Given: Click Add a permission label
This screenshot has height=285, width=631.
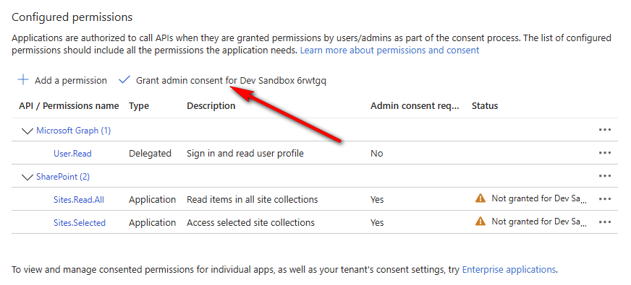Looking at the screenshot, I should coord(71,80).
